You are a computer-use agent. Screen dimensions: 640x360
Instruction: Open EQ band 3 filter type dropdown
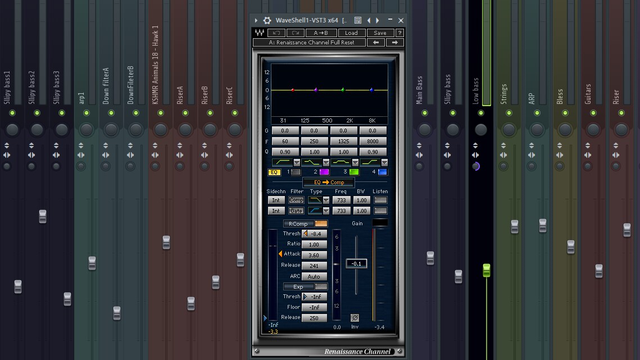[x=355, y=162]
